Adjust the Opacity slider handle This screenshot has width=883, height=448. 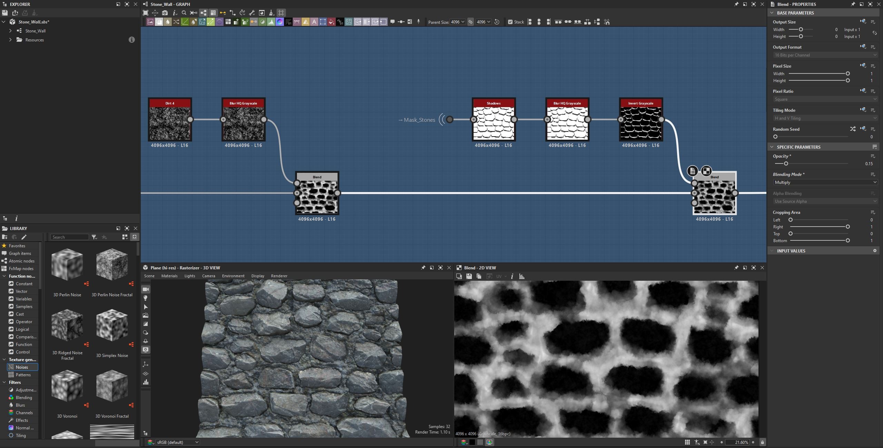[786, 163]
